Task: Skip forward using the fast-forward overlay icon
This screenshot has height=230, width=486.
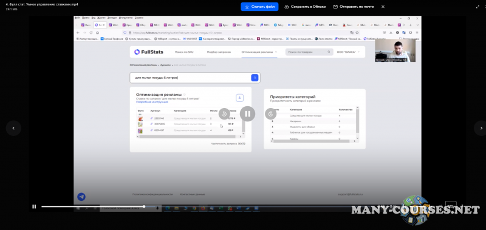Action: [x=270, y=114]
